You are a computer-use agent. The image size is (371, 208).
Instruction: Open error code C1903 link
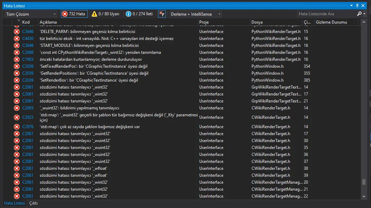28,59
